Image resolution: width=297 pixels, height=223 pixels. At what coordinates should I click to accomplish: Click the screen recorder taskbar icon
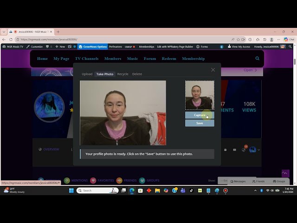point(226,190)
